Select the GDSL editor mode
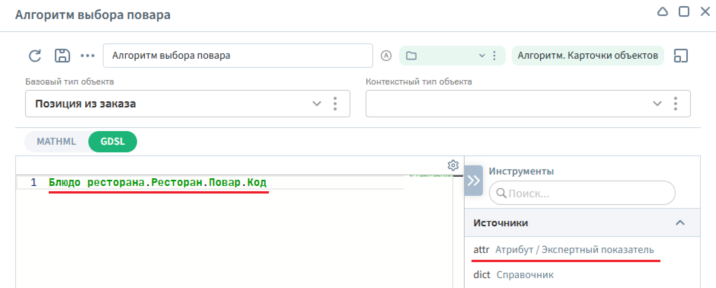Screen dimensions: 716x288 coord(112,142)
